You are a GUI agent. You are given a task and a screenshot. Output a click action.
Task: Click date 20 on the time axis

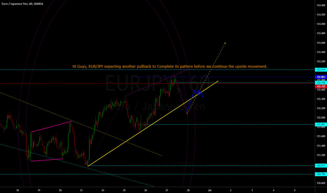pyautogui.click(x=60, y=190)
